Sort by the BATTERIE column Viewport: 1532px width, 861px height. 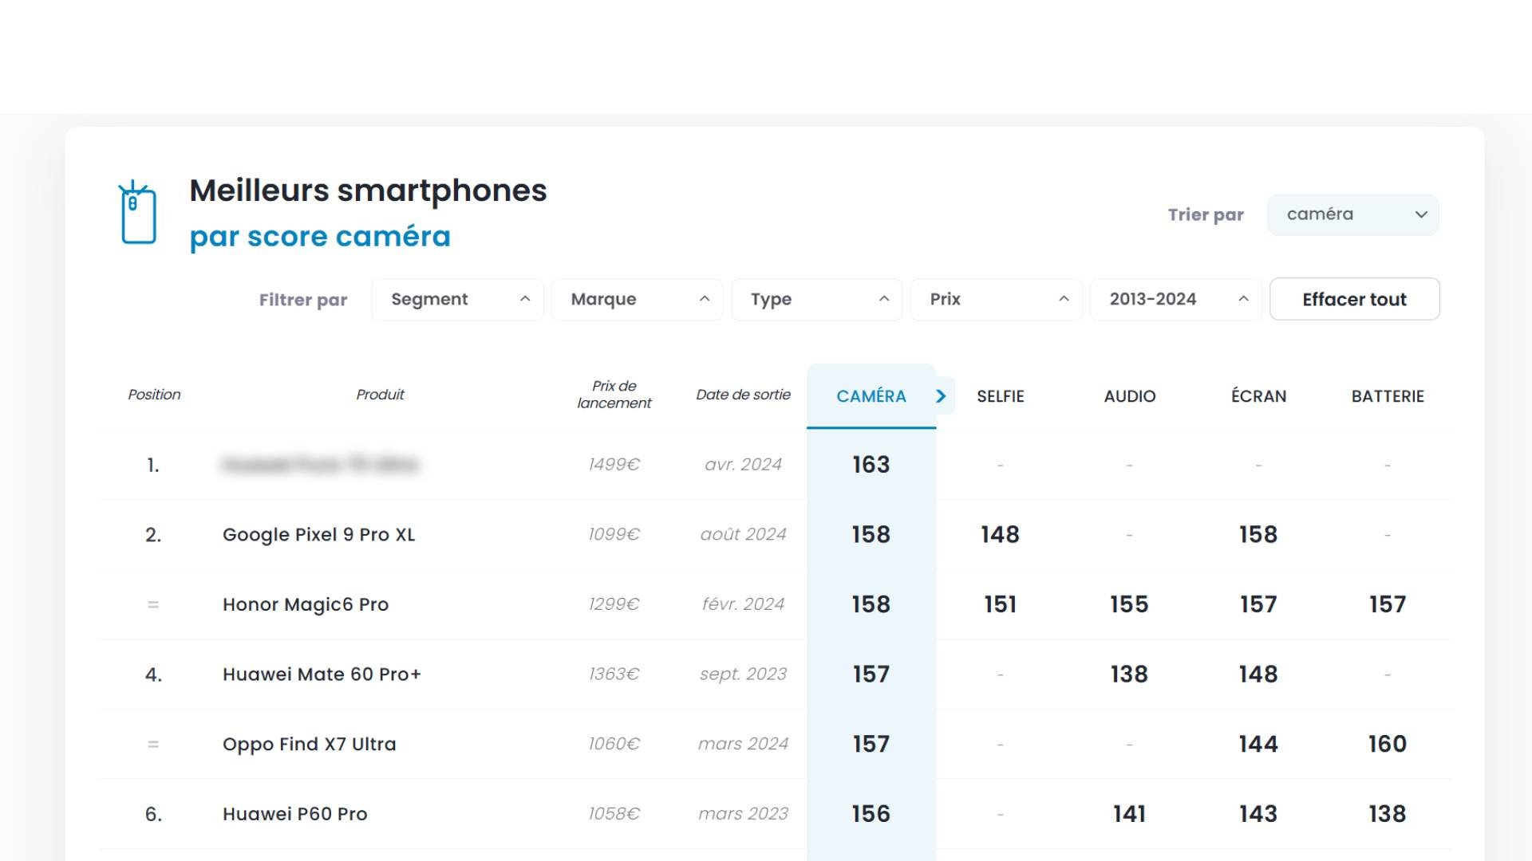(1387, 396)
